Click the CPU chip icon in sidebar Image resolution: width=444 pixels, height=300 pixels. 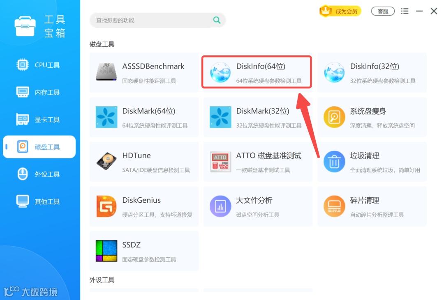22,65
